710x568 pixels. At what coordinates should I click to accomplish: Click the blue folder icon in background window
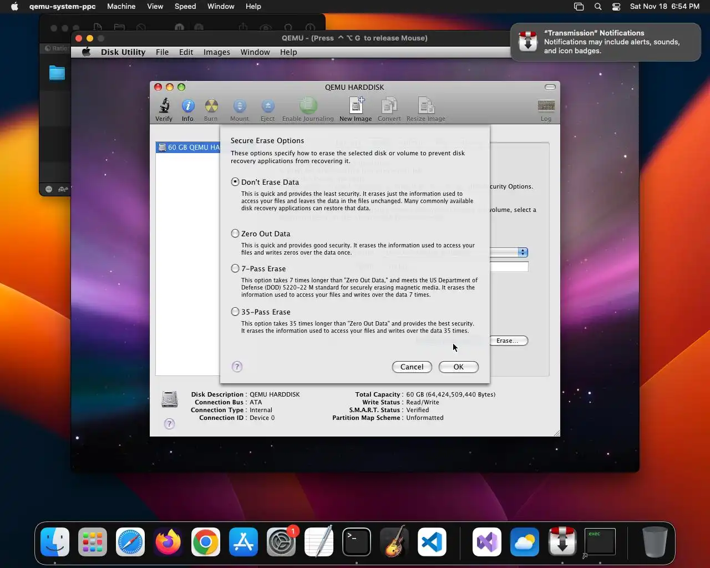coord(57,73)
